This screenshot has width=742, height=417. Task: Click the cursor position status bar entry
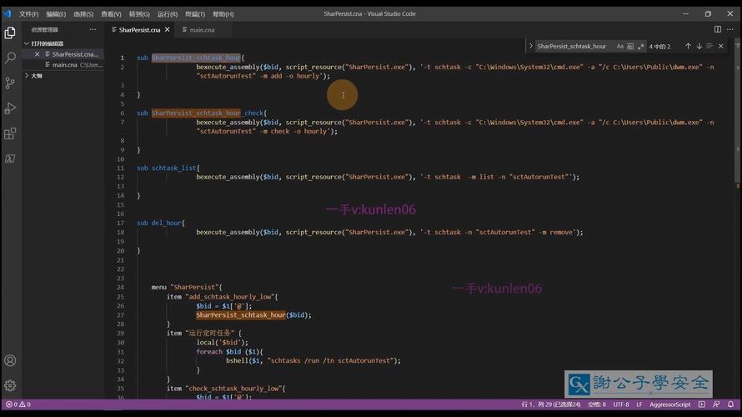pyautogui.click(x=551, y=404)
